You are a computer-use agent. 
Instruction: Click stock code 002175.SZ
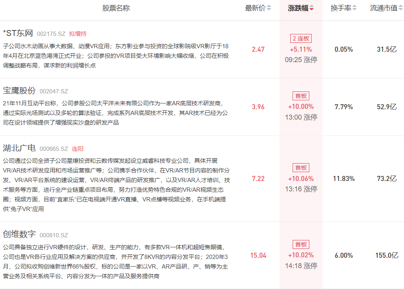point(51,34)
